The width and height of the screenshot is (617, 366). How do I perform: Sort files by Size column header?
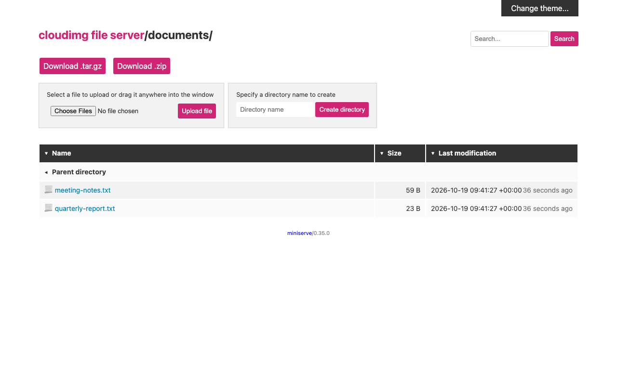(394, 153)
